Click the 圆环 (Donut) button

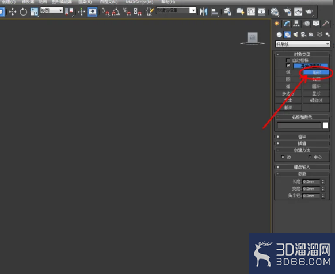(x=316, y=86)
